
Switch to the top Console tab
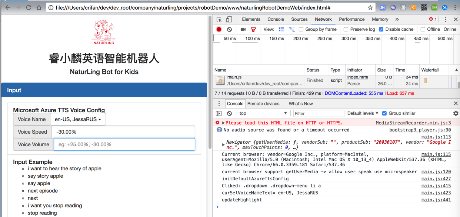tap(276, 19)
